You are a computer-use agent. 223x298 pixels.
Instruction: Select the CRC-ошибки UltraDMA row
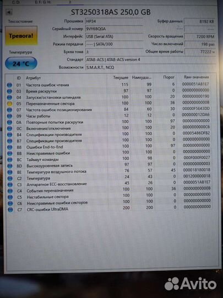click(x=109, y=208)
